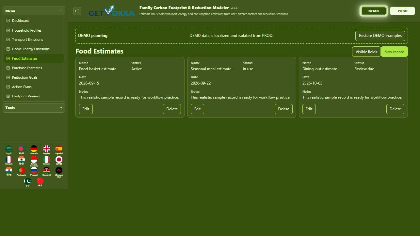Go to Food Estimates page
Image resolution: width=420 pixels, height=236 pixels.
(34, 58)
